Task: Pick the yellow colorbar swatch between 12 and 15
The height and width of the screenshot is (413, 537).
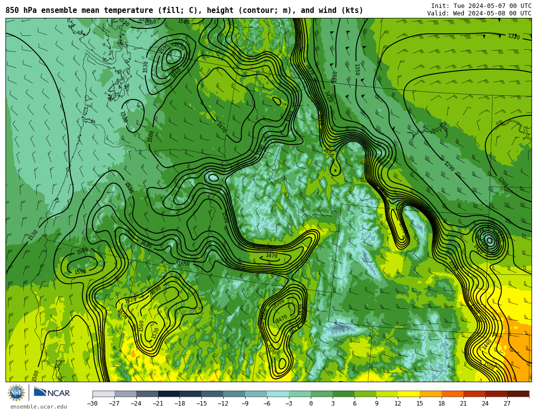Action: pos(409,394)
